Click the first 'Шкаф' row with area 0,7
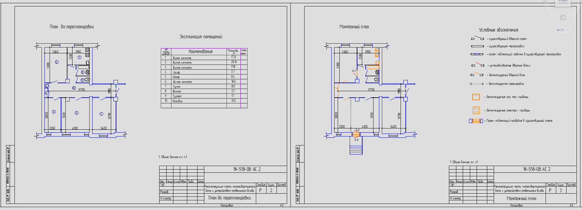This screenshot has width=582, height=210. 204,72
